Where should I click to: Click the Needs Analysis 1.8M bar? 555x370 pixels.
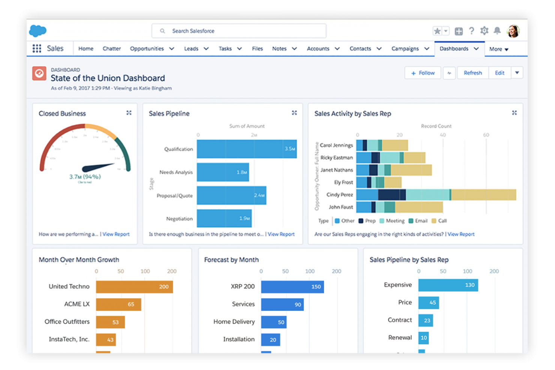coord(223,172)
